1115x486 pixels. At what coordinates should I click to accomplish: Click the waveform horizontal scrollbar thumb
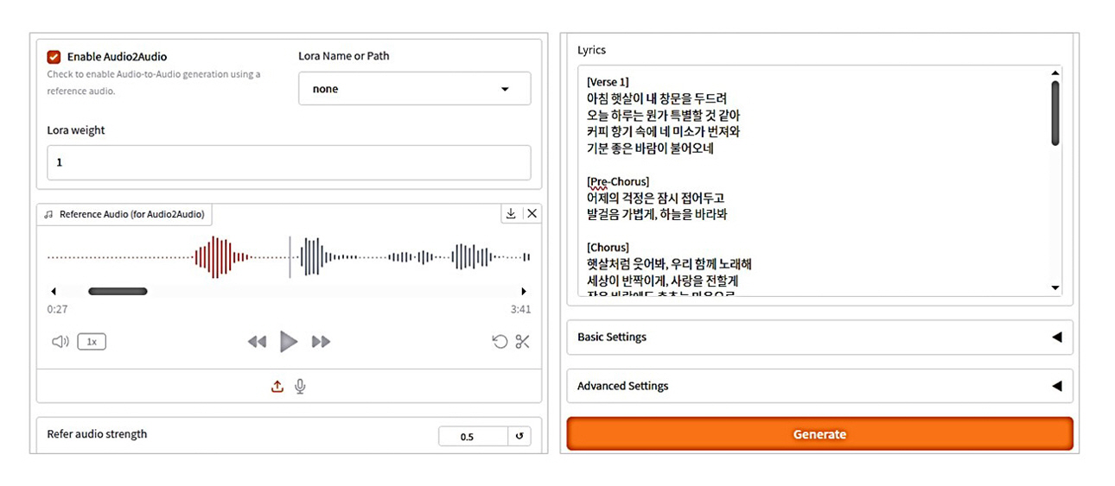click(x=118, y=292)
